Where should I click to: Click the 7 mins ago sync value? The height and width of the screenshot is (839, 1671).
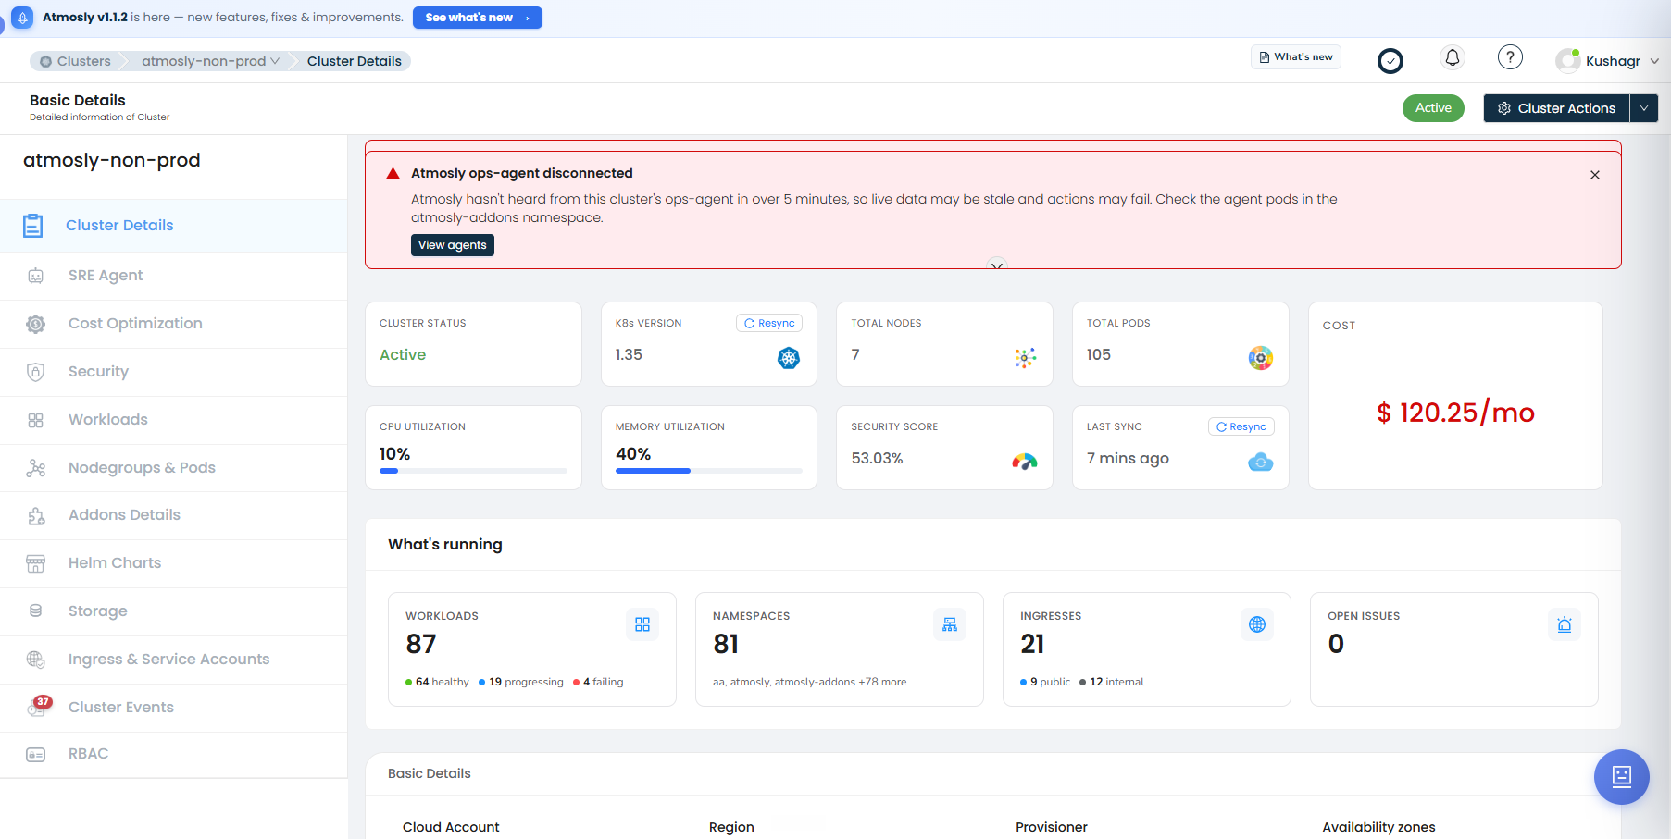point(1128,459)
